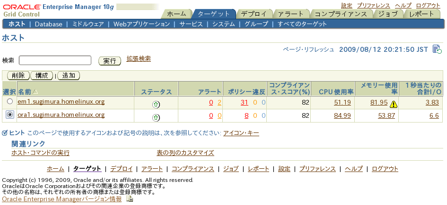Click the footer アラート link
447x205 pixels.
152,169
